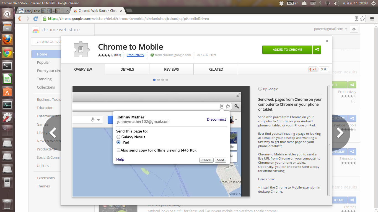Viewport: 378px width, 212px height.
Task: Open the network Wi-Fi indicator
Action: tap(328, 3)
